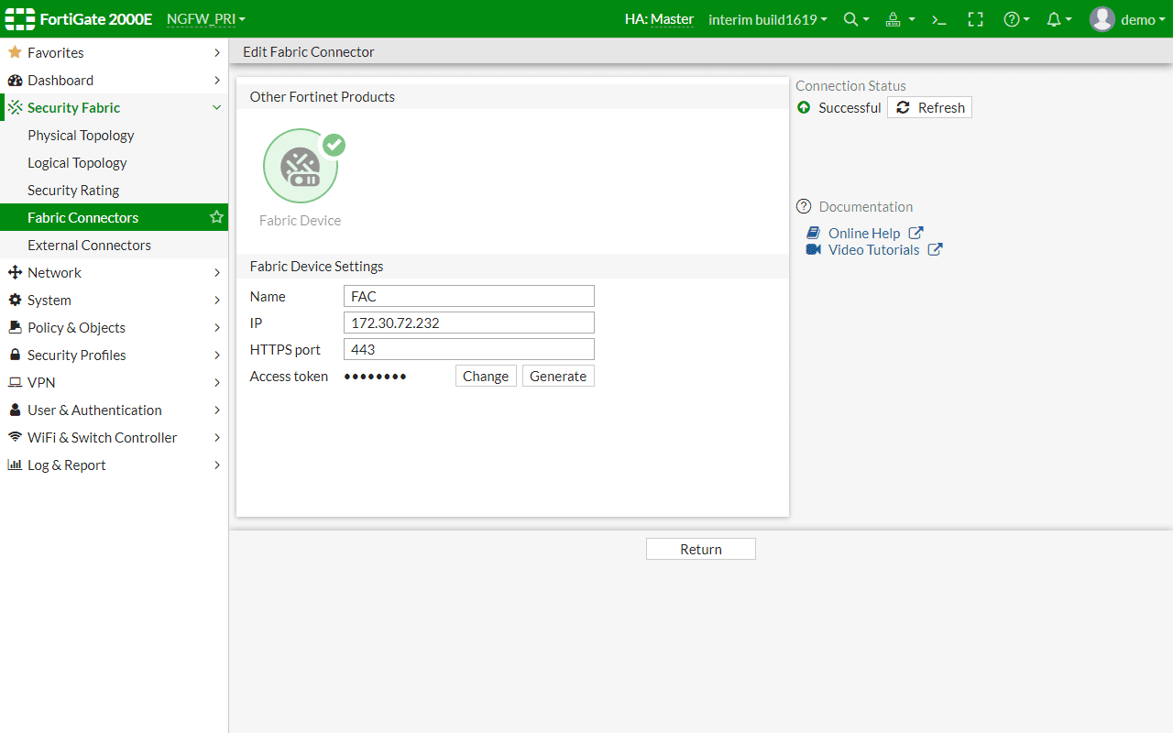Open External Connectors page
1173x733 pixels.
coord(89,245)
